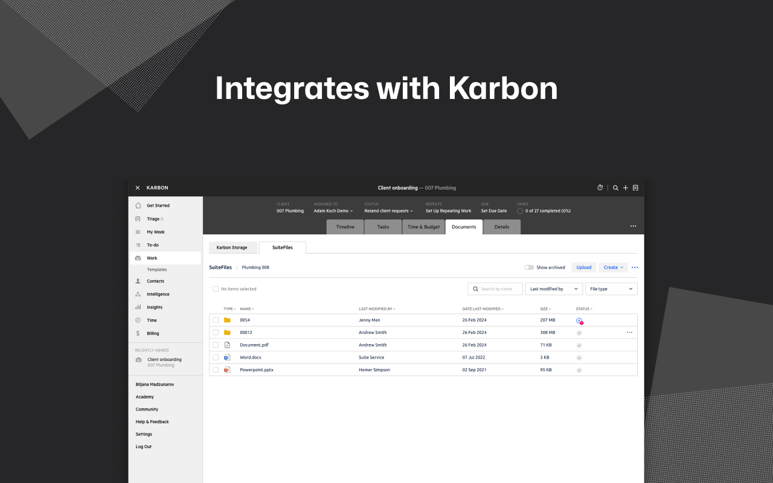Click the Triage inbox icon in the sidebar

click(138, 219)
